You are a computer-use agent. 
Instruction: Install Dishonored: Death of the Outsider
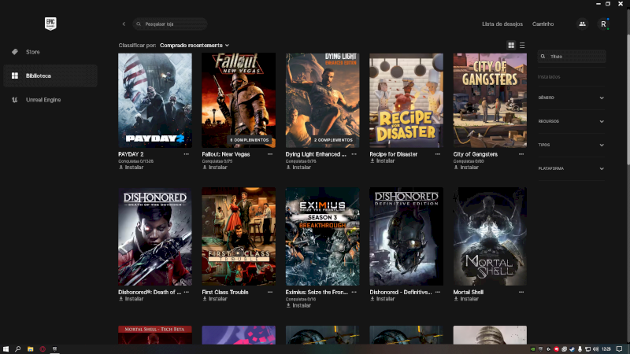click(x=131, y=299)
